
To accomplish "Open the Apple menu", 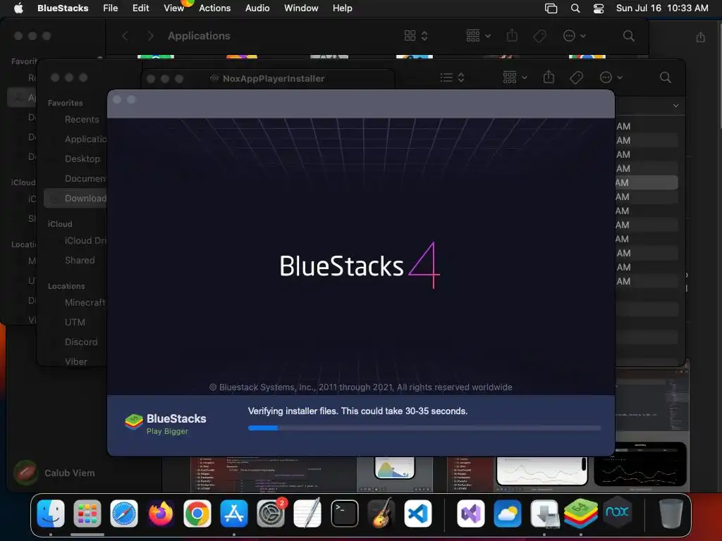I will point(18,8).
